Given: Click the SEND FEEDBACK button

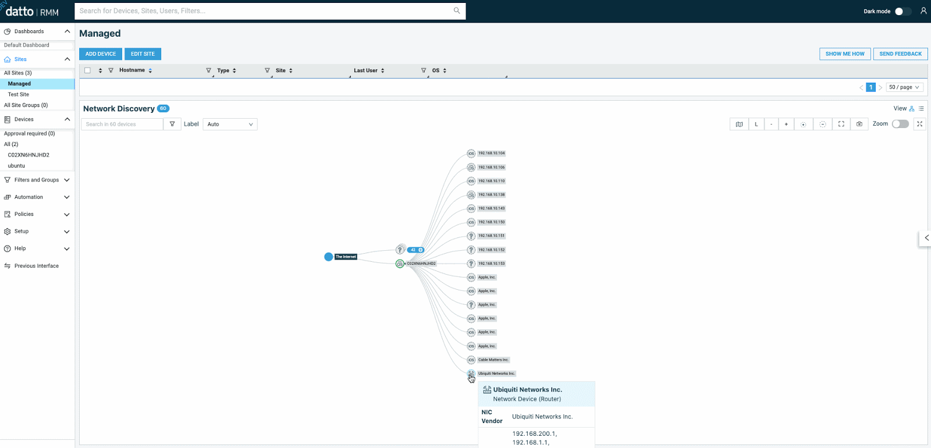Looking at the screenshot, I should click(900, 54).
